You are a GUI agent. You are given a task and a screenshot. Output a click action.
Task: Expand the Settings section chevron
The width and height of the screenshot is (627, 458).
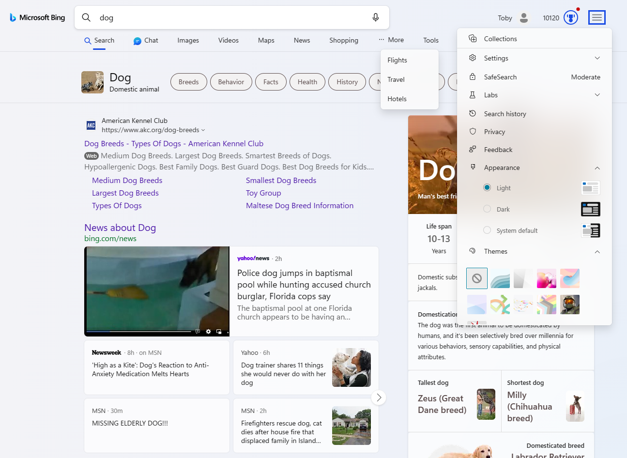click(597, 58)
